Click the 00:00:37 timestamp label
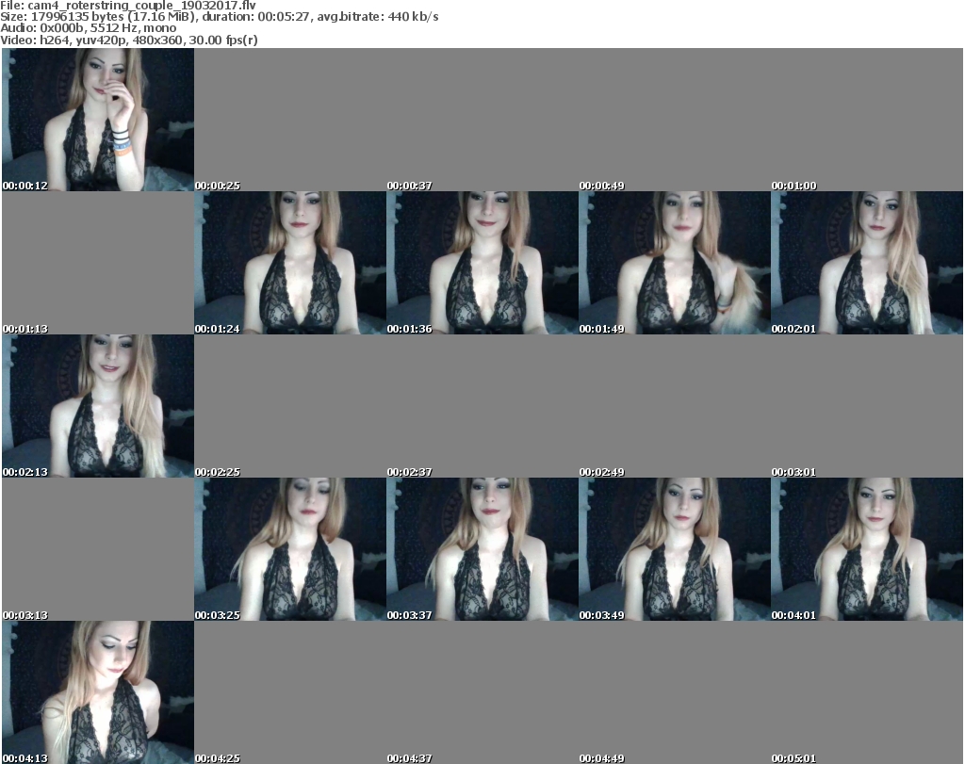The image size is (965, 764). [409, 186]
